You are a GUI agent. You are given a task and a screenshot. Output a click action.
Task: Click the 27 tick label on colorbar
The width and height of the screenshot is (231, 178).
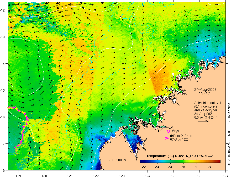[x=210, y=167]
